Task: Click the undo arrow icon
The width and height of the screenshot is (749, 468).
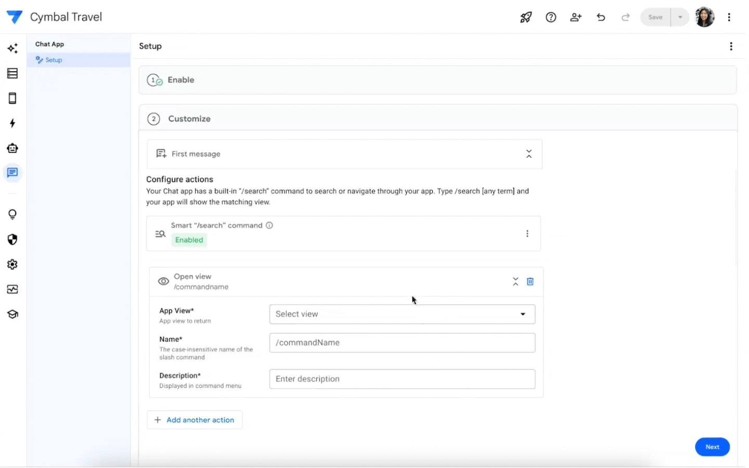Action: coord(601,17)
